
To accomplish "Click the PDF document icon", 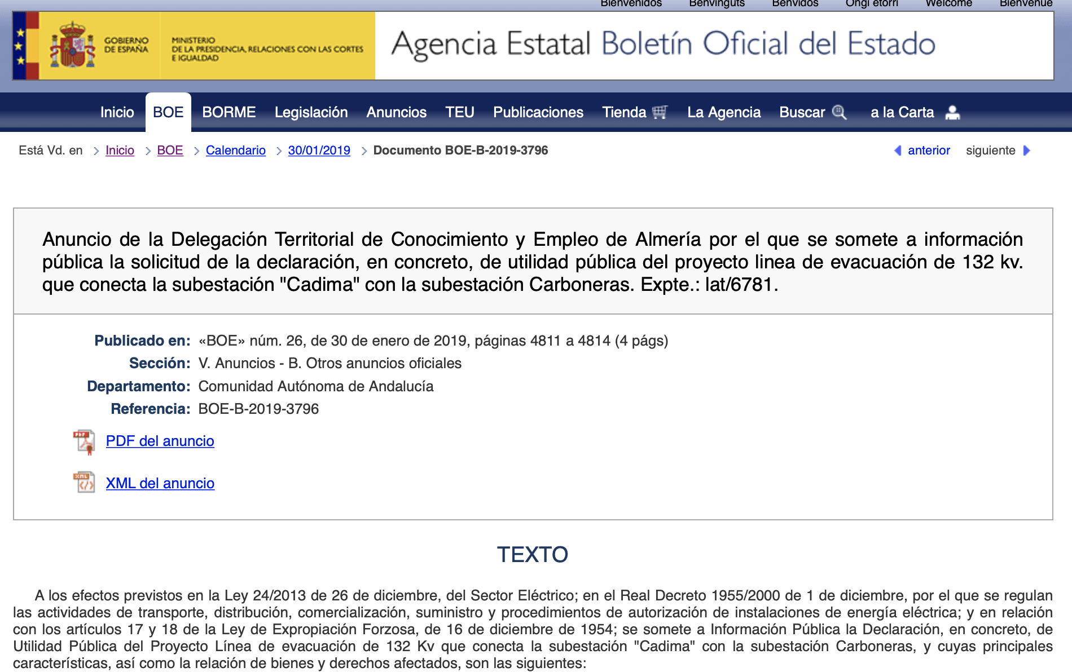I will click(x=84, y=442).
